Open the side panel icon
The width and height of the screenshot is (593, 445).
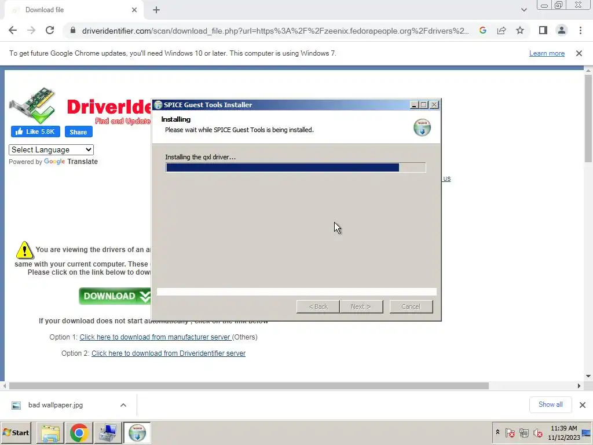coord(543,31)
